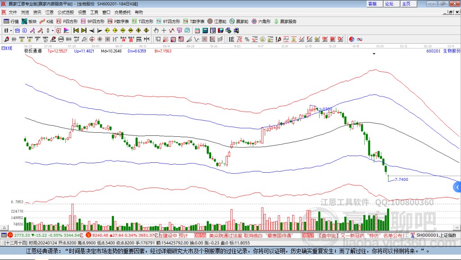
Task: Click the infinity symbol toolbar icon
Action: [x=360, y=39]
